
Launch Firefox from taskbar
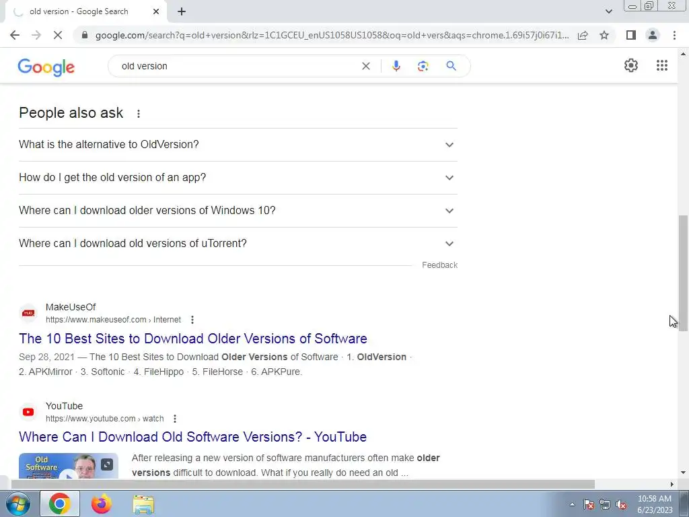point(101,504)
